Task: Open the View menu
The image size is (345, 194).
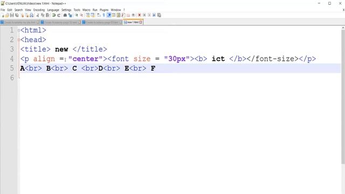Action: pyautogui.click(x=28, y=10)
